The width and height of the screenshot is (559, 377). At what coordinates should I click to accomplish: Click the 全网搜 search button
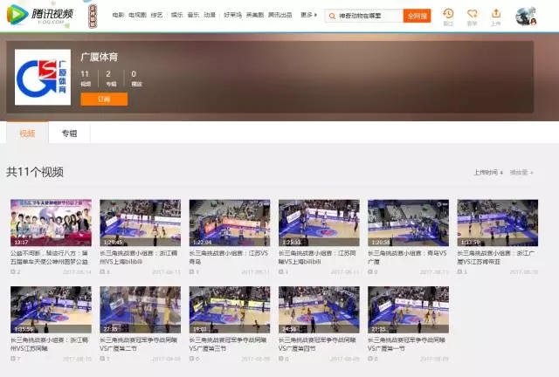417,16
